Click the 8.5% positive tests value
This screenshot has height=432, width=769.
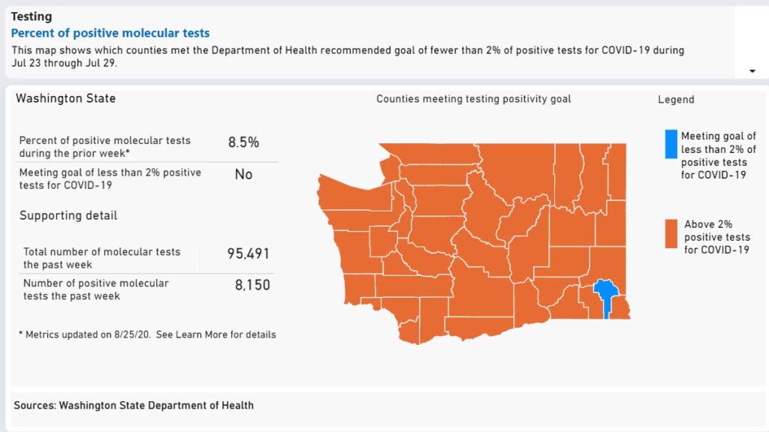pos(243,142)
